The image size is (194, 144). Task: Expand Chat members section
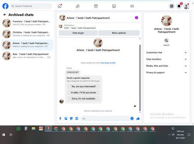[x=166, y=59]
